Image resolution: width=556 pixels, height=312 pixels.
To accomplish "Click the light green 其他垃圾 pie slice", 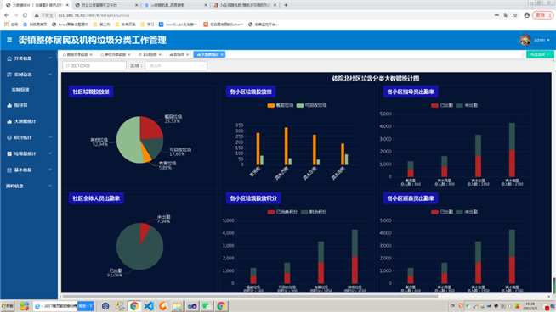I will [128, 140].
